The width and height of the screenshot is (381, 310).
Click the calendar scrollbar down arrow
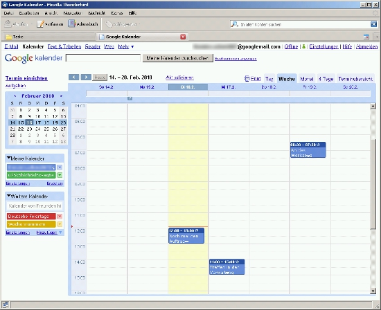pyautogui.click(x=373, y=291)
